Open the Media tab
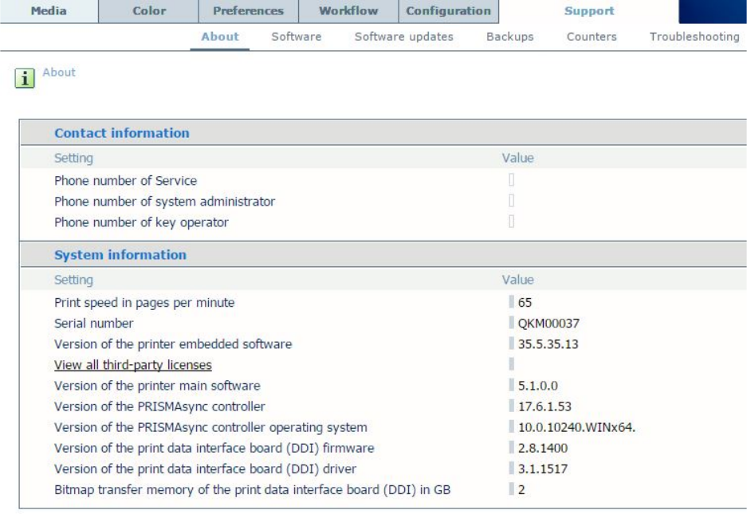747x514 pixels. 48,11
